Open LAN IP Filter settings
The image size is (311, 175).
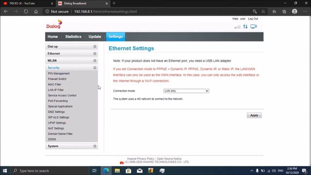coord(56,90)
